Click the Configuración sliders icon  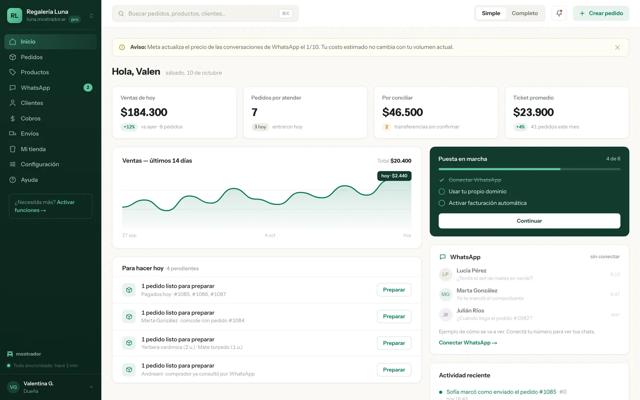click(13, 164)
